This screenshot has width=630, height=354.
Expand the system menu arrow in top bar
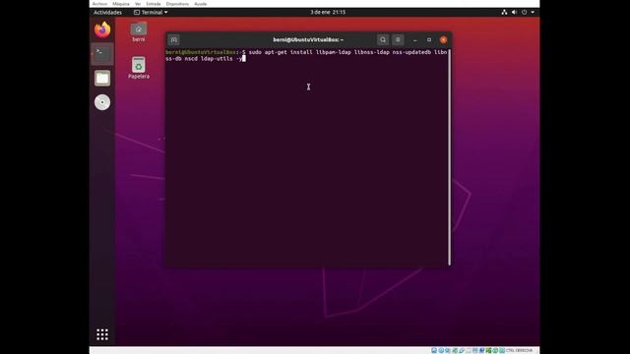click(x=533, y=13)
